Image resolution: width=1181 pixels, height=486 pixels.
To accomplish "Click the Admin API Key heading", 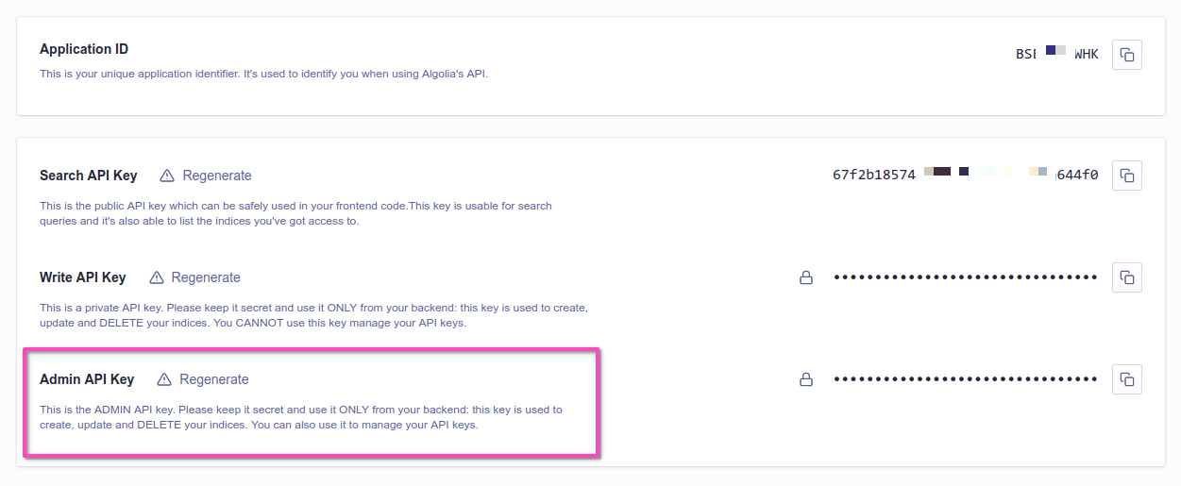I will coord(87,379).
